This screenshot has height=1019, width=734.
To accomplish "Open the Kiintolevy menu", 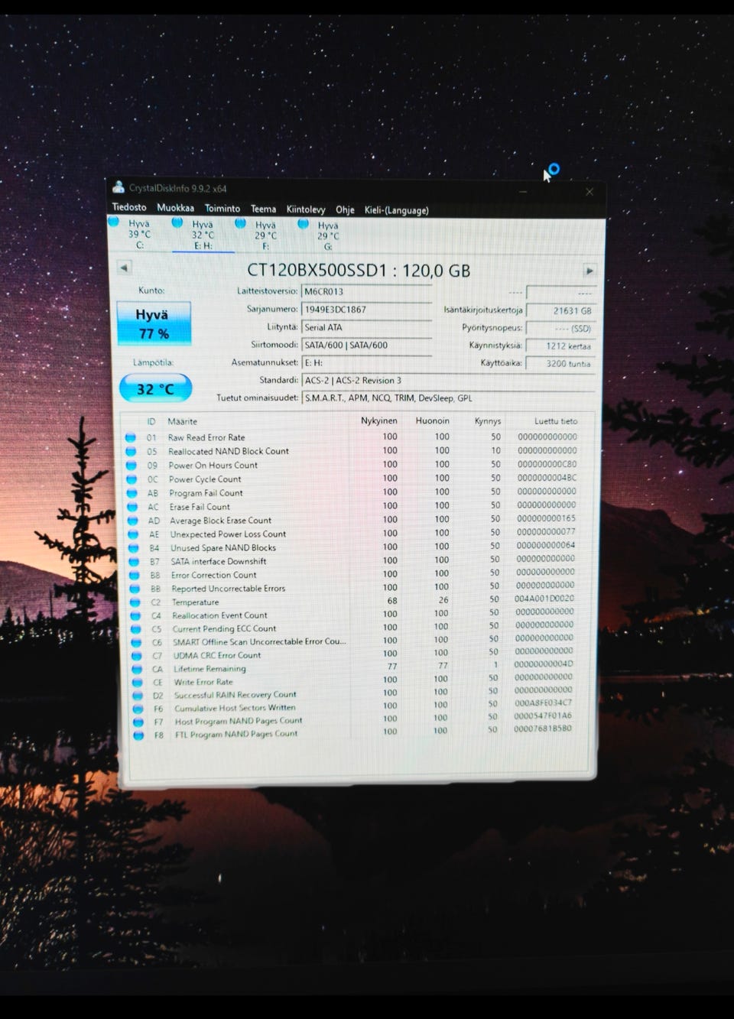I will tap(306, 209).
